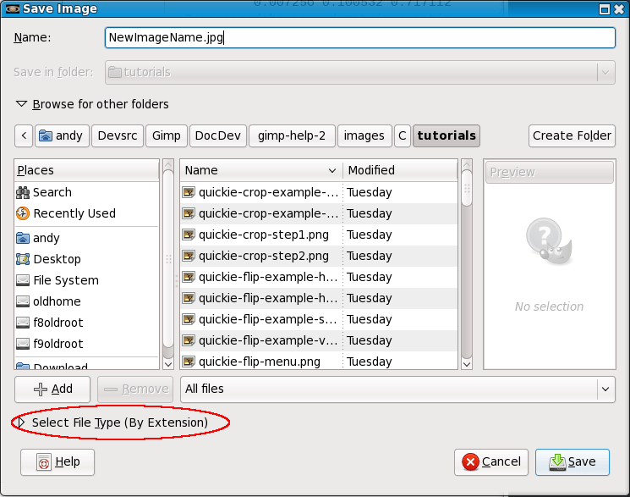Go to the andy path button
The width and height of the screenshot is (630, 497).
pos(62,135)
